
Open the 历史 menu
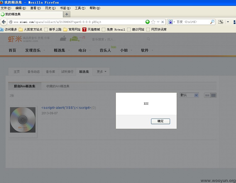50,8
